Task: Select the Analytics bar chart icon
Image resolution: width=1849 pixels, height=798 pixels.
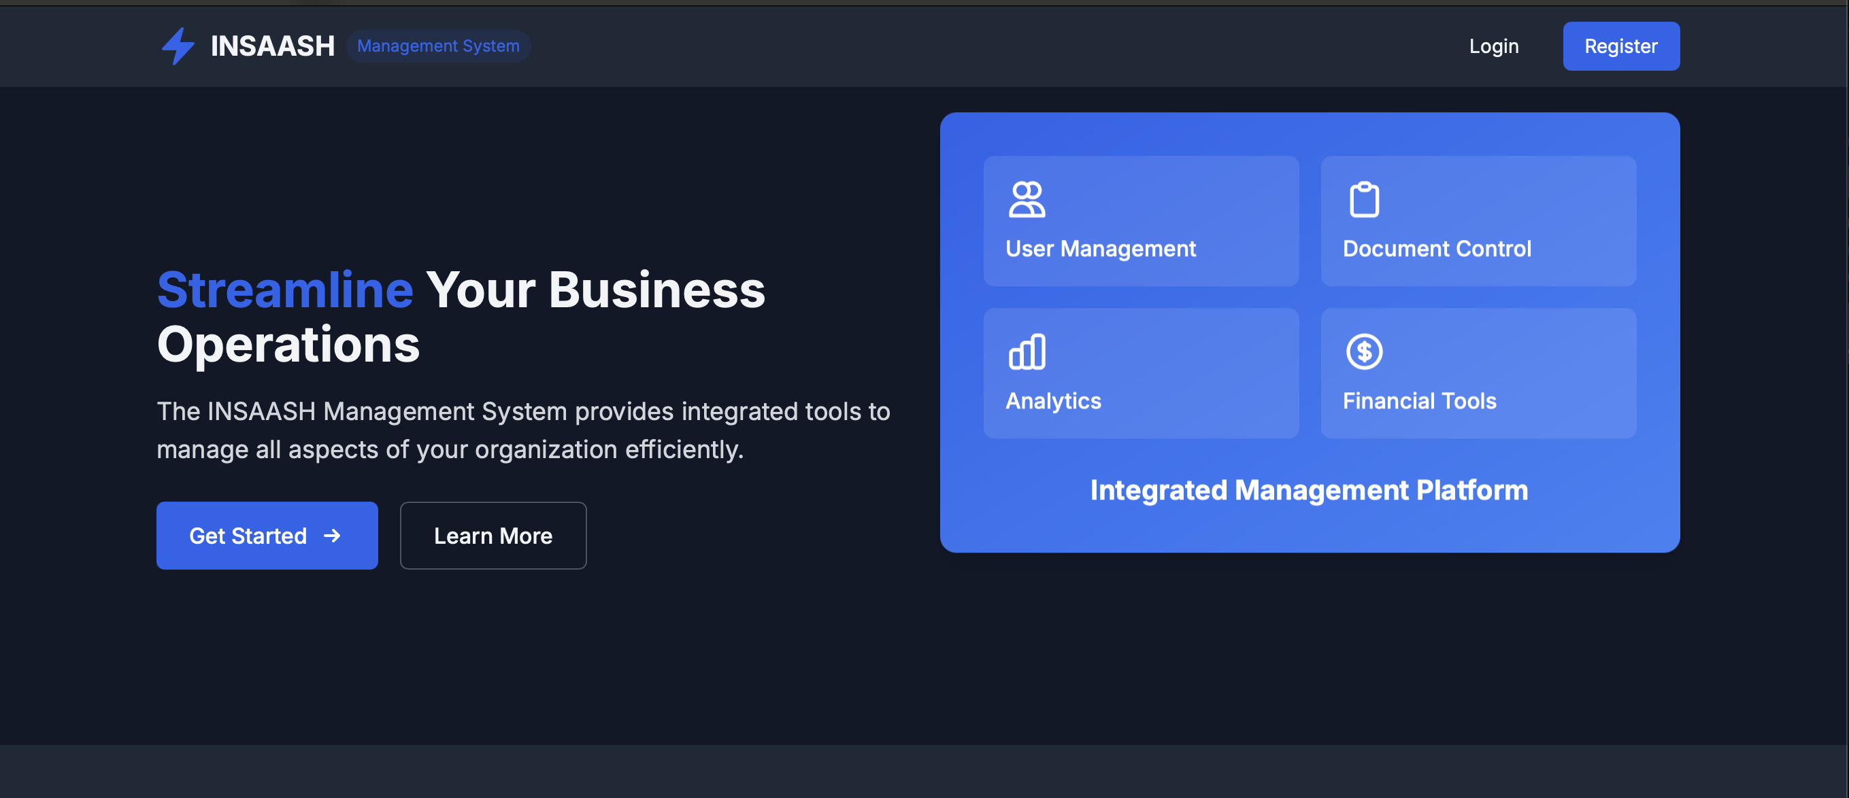Action: pos(1027,351)
